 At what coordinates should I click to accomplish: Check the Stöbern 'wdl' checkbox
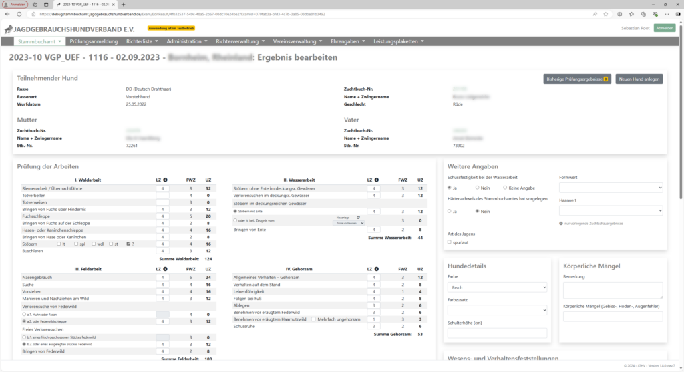(94, 244)
